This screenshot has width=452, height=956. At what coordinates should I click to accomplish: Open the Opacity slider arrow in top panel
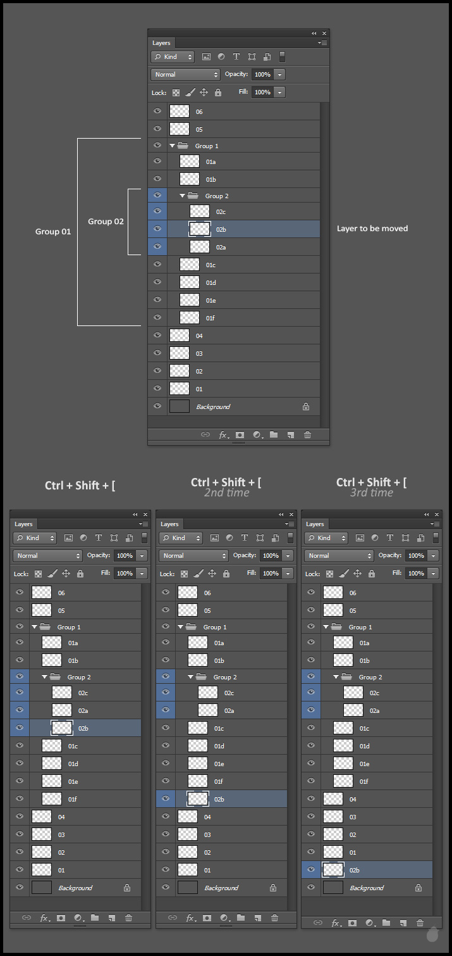(279, 75)
